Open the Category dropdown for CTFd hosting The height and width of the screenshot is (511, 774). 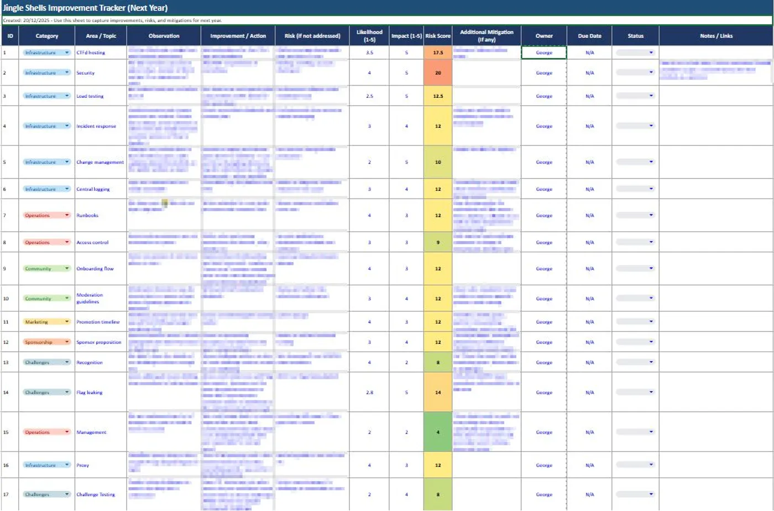point(67,53)
